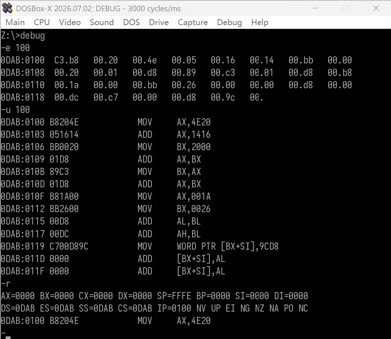Click the 'Z:\>debug' command line text
Image resolution: width=391 pixels, height=339 pixels.
click(23, 36)
